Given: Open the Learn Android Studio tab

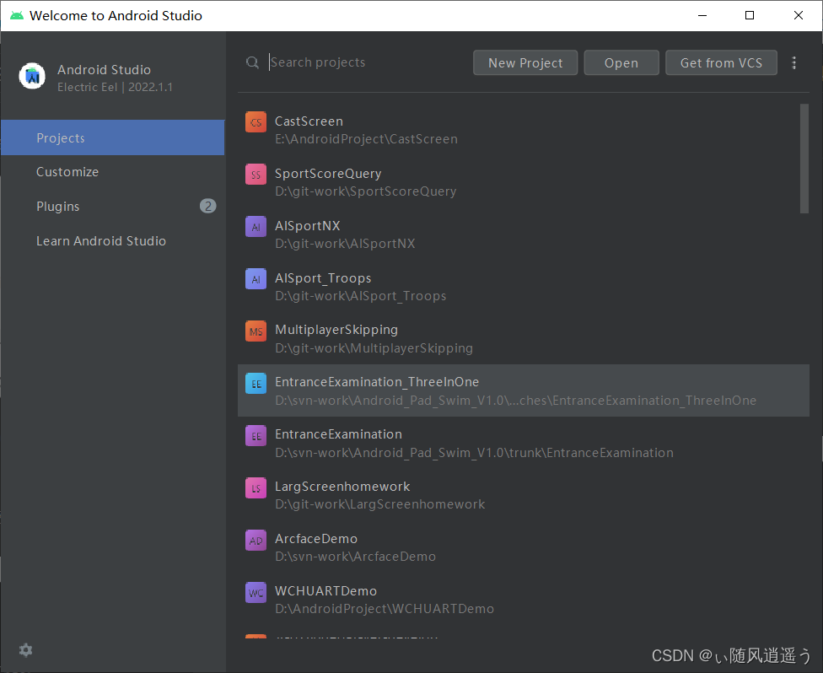Looking at the screenshot, I should pyautogui.click(x=113, y=241).
